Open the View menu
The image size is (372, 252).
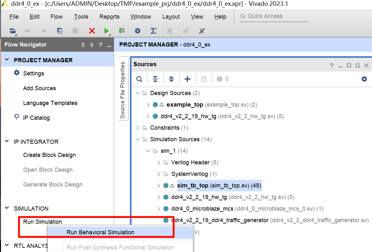pyautogui.click(x=197, y=17)
